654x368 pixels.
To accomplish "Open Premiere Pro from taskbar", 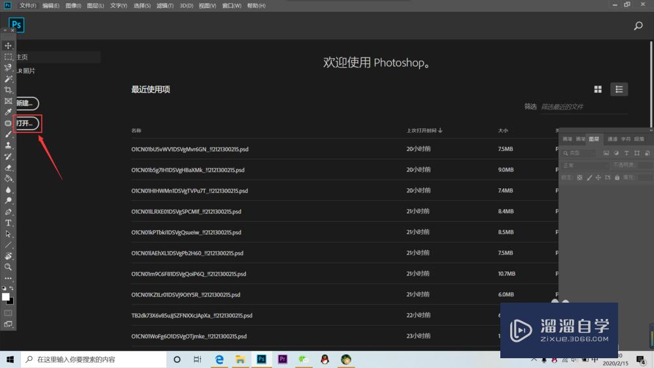I will 283,360.
